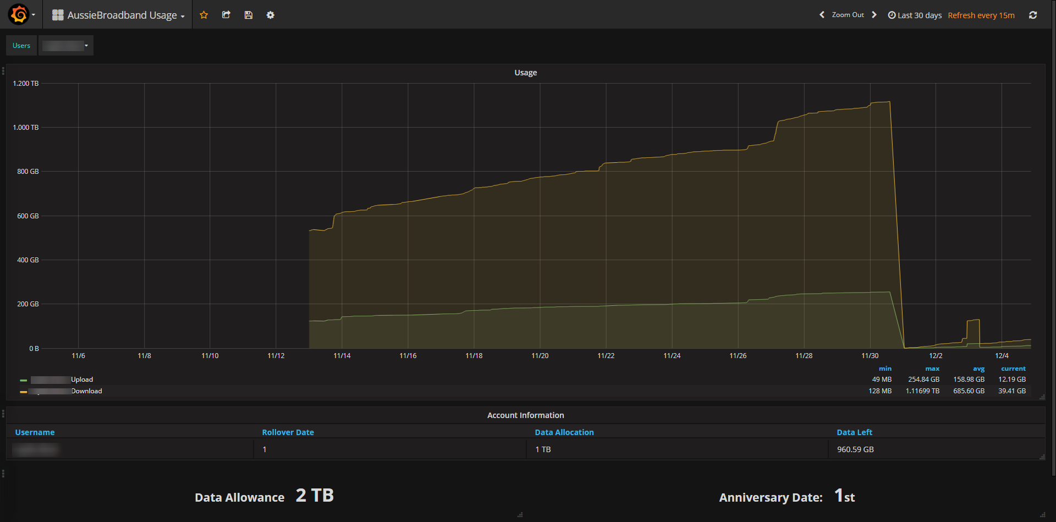Click the Users variable label
Screen dimensions: 1056x522
[x=21, y=46]
